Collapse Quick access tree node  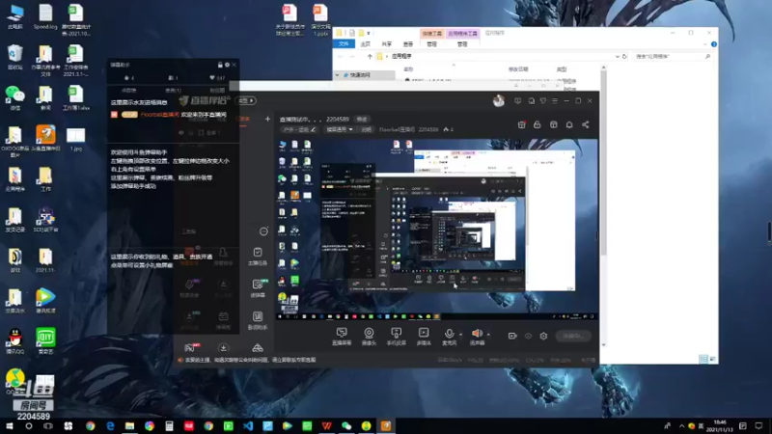337,75
